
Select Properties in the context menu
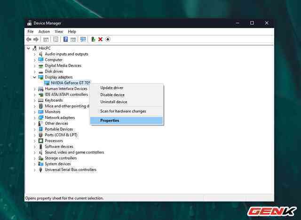pos(127,121)
